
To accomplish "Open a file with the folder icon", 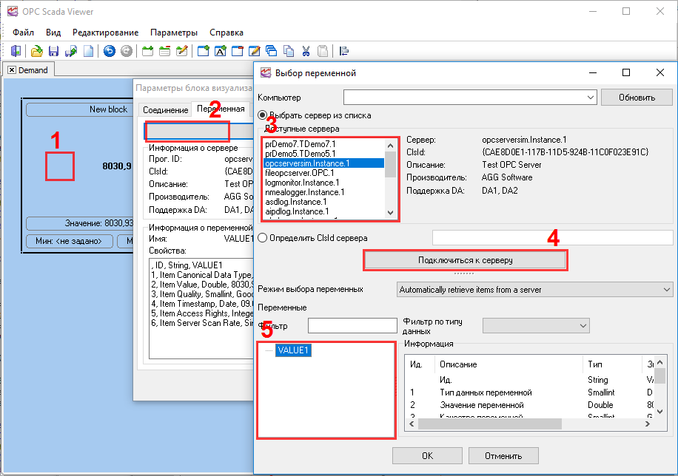I will [37, 51].
